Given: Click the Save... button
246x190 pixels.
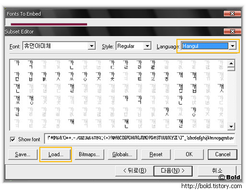Looking at the screenshot, I should (x=23, y=154).
